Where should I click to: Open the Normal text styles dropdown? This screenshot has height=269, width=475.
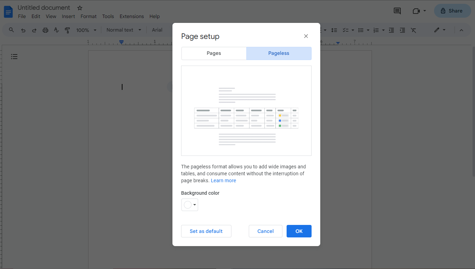click(123, 30)
